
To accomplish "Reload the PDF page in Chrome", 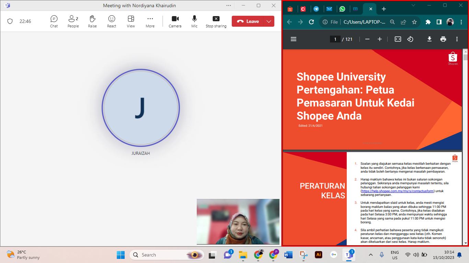I will coord(311,22).
